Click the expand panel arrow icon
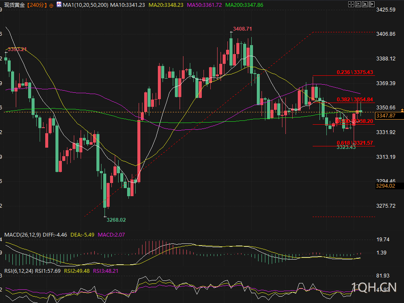This screenshot has height=303, width=404. [x=372, y=4]
